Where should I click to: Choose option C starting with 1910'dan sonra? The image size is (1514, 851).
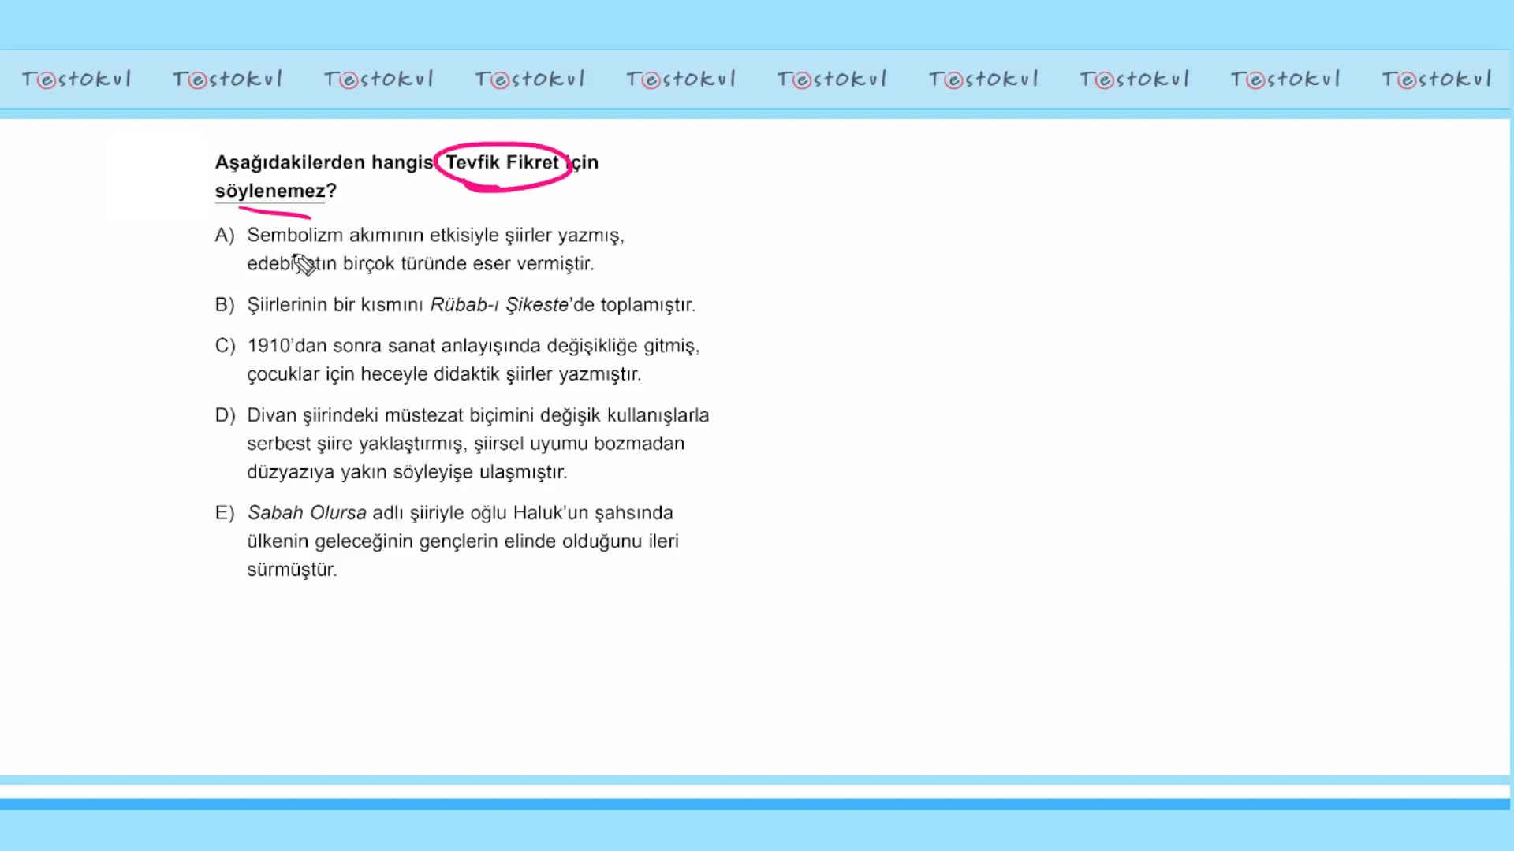point(457,359)
